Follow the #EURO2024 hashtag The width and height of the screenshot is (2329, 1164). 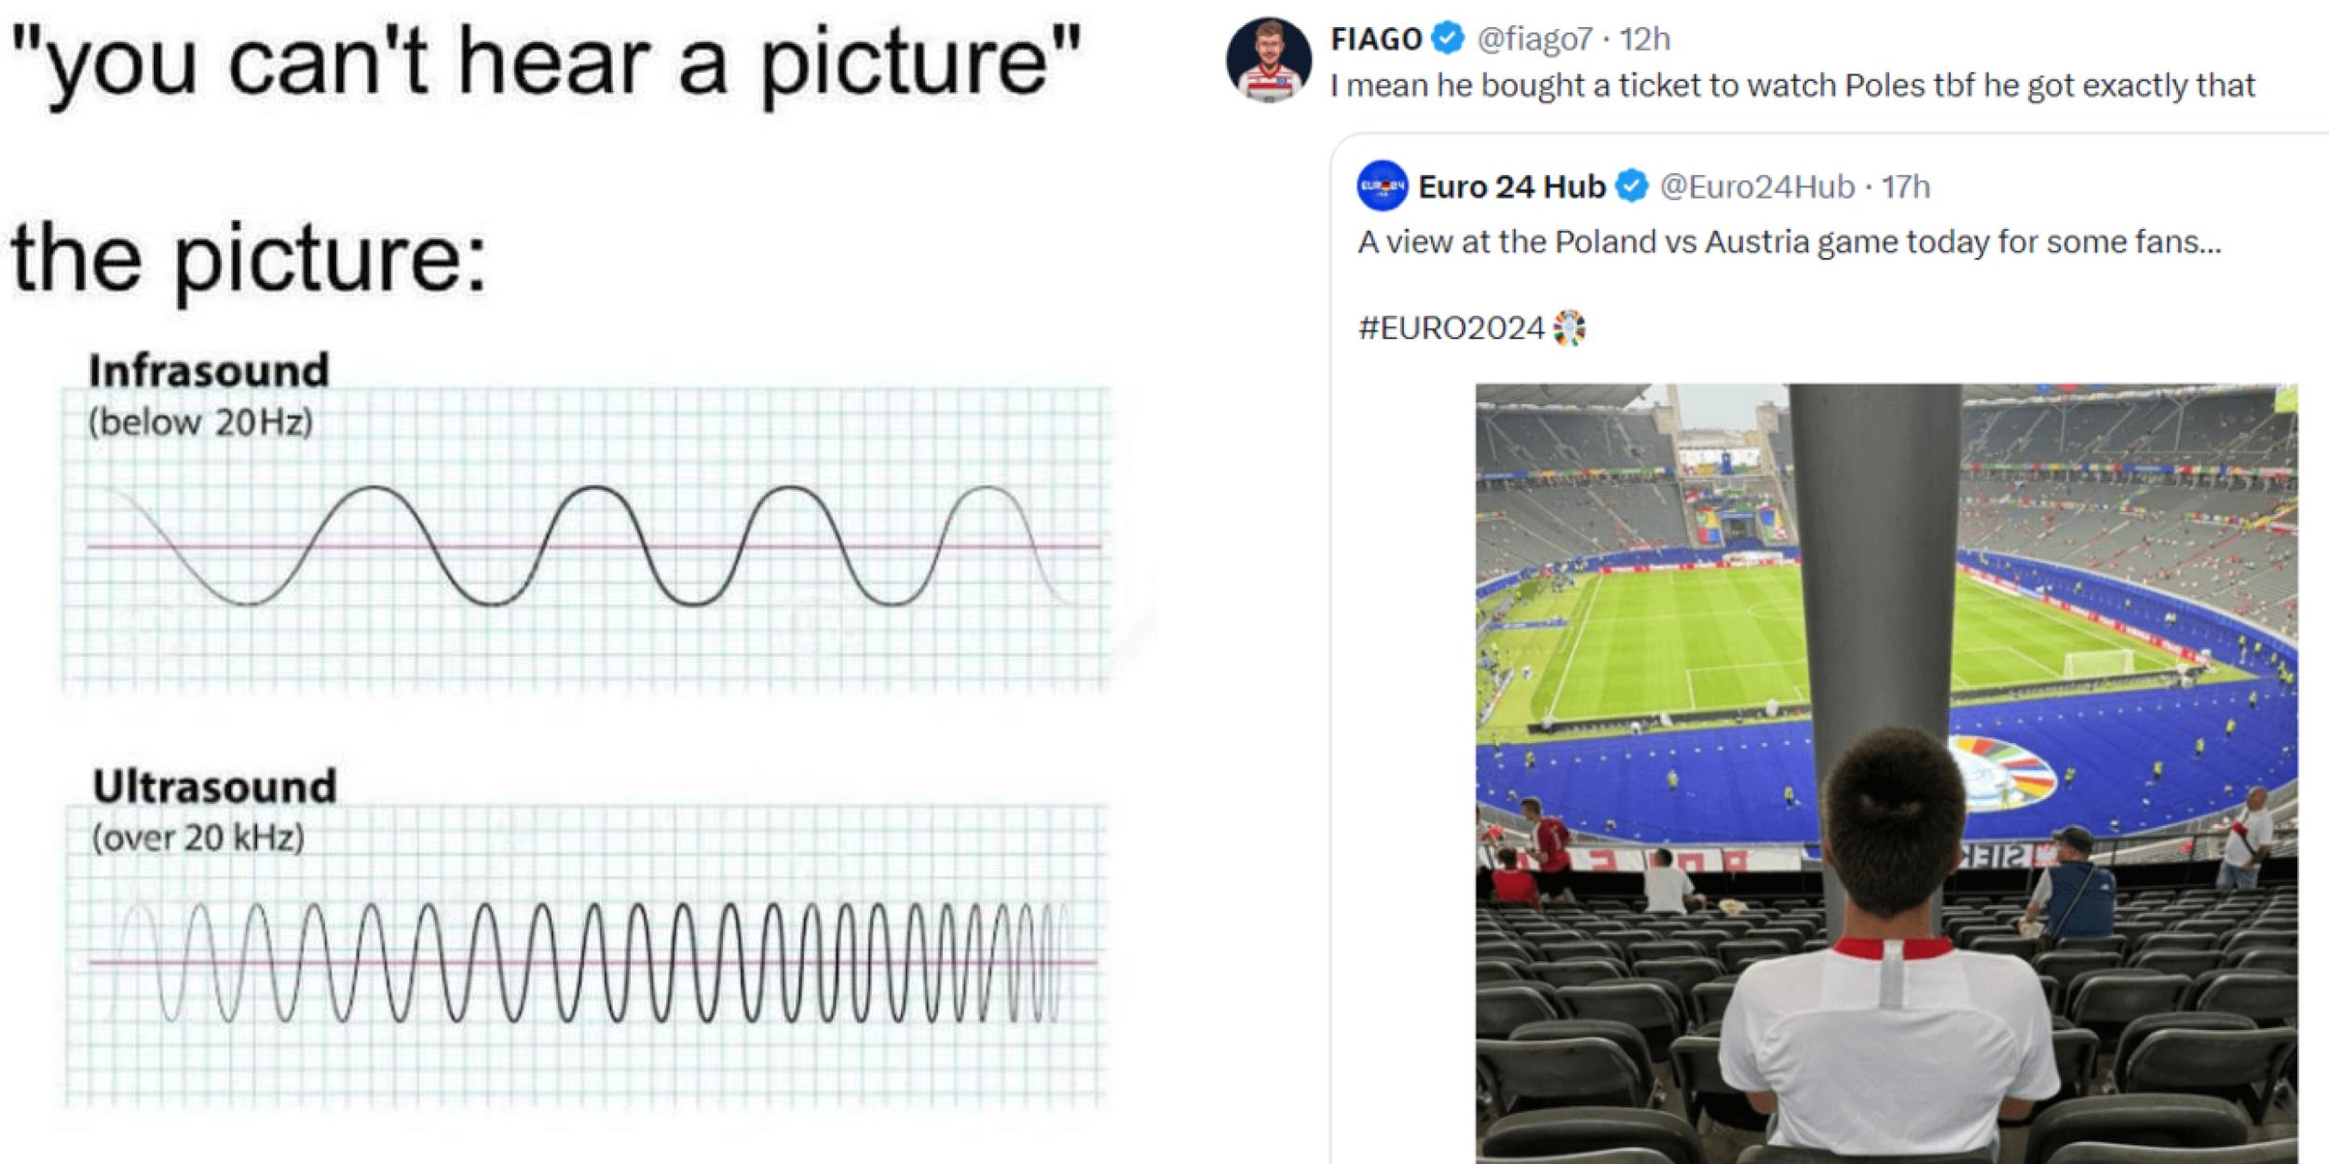[x=1451, y=328]
